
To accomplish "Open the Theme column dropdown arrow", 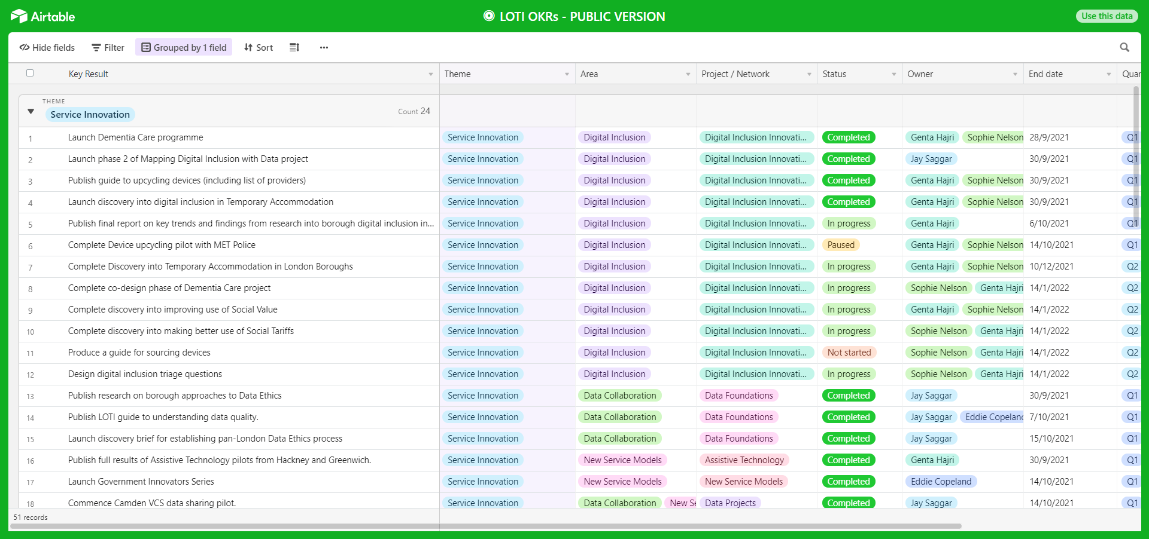I will (567, 74).
